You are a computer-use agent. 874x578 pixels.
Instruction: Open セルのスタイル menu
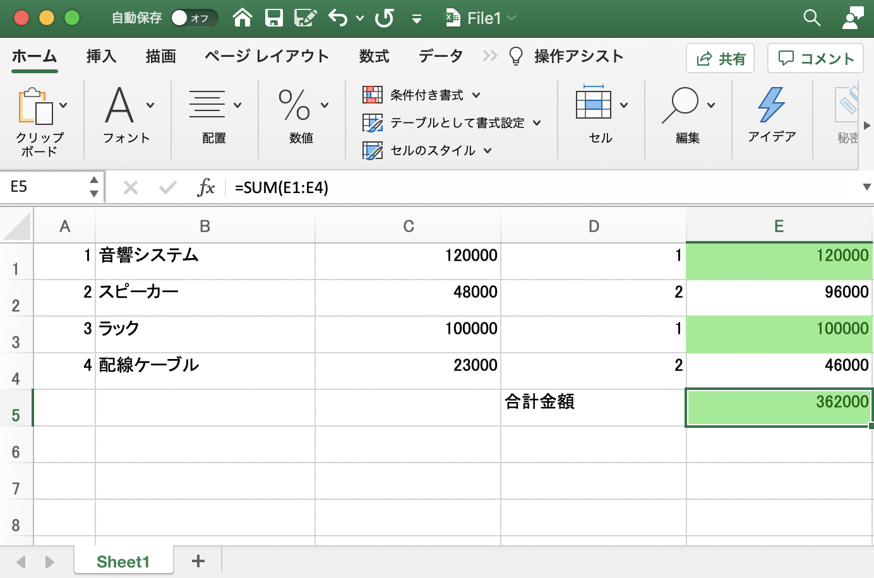tap(428, 151)
